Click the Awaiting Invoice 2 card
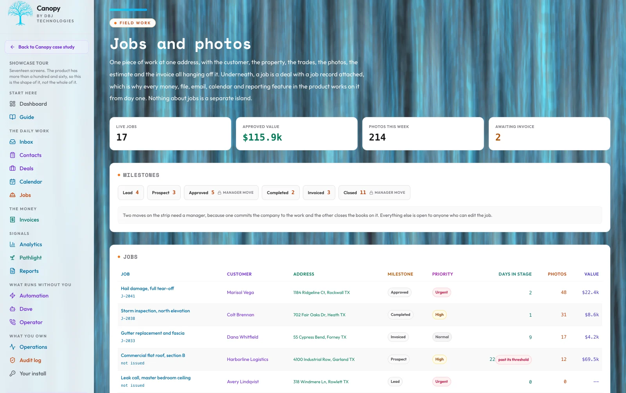The height and width of the screenshot is (393, 626). coord(549,133)
